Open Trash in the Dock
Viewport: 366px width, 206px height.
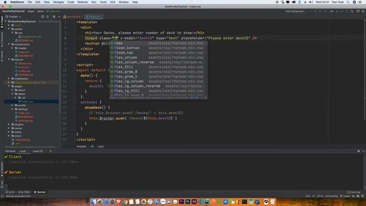(x=272, y=201)
